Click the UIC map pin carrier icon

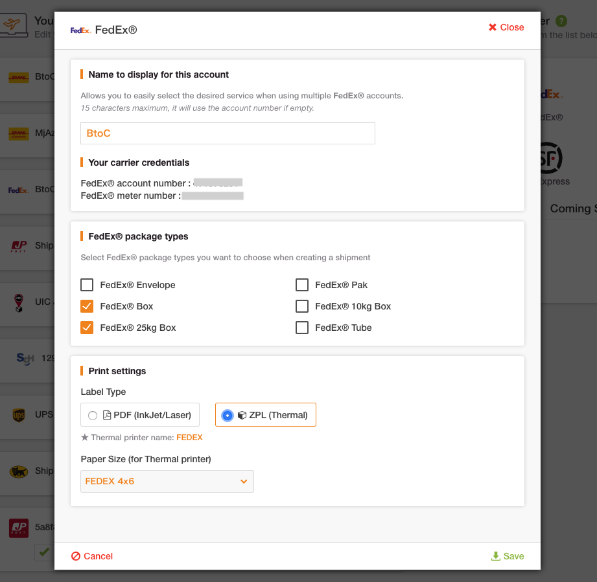coord(19,303)
